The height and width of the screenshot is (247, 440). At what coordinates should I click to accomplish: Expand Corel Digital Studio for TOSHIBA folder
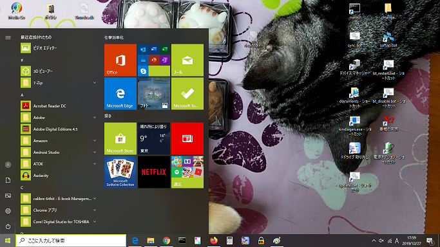point(59,222)
